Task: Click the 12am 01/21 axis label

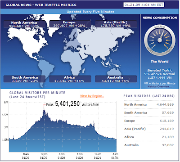Action: coord(98,156)
